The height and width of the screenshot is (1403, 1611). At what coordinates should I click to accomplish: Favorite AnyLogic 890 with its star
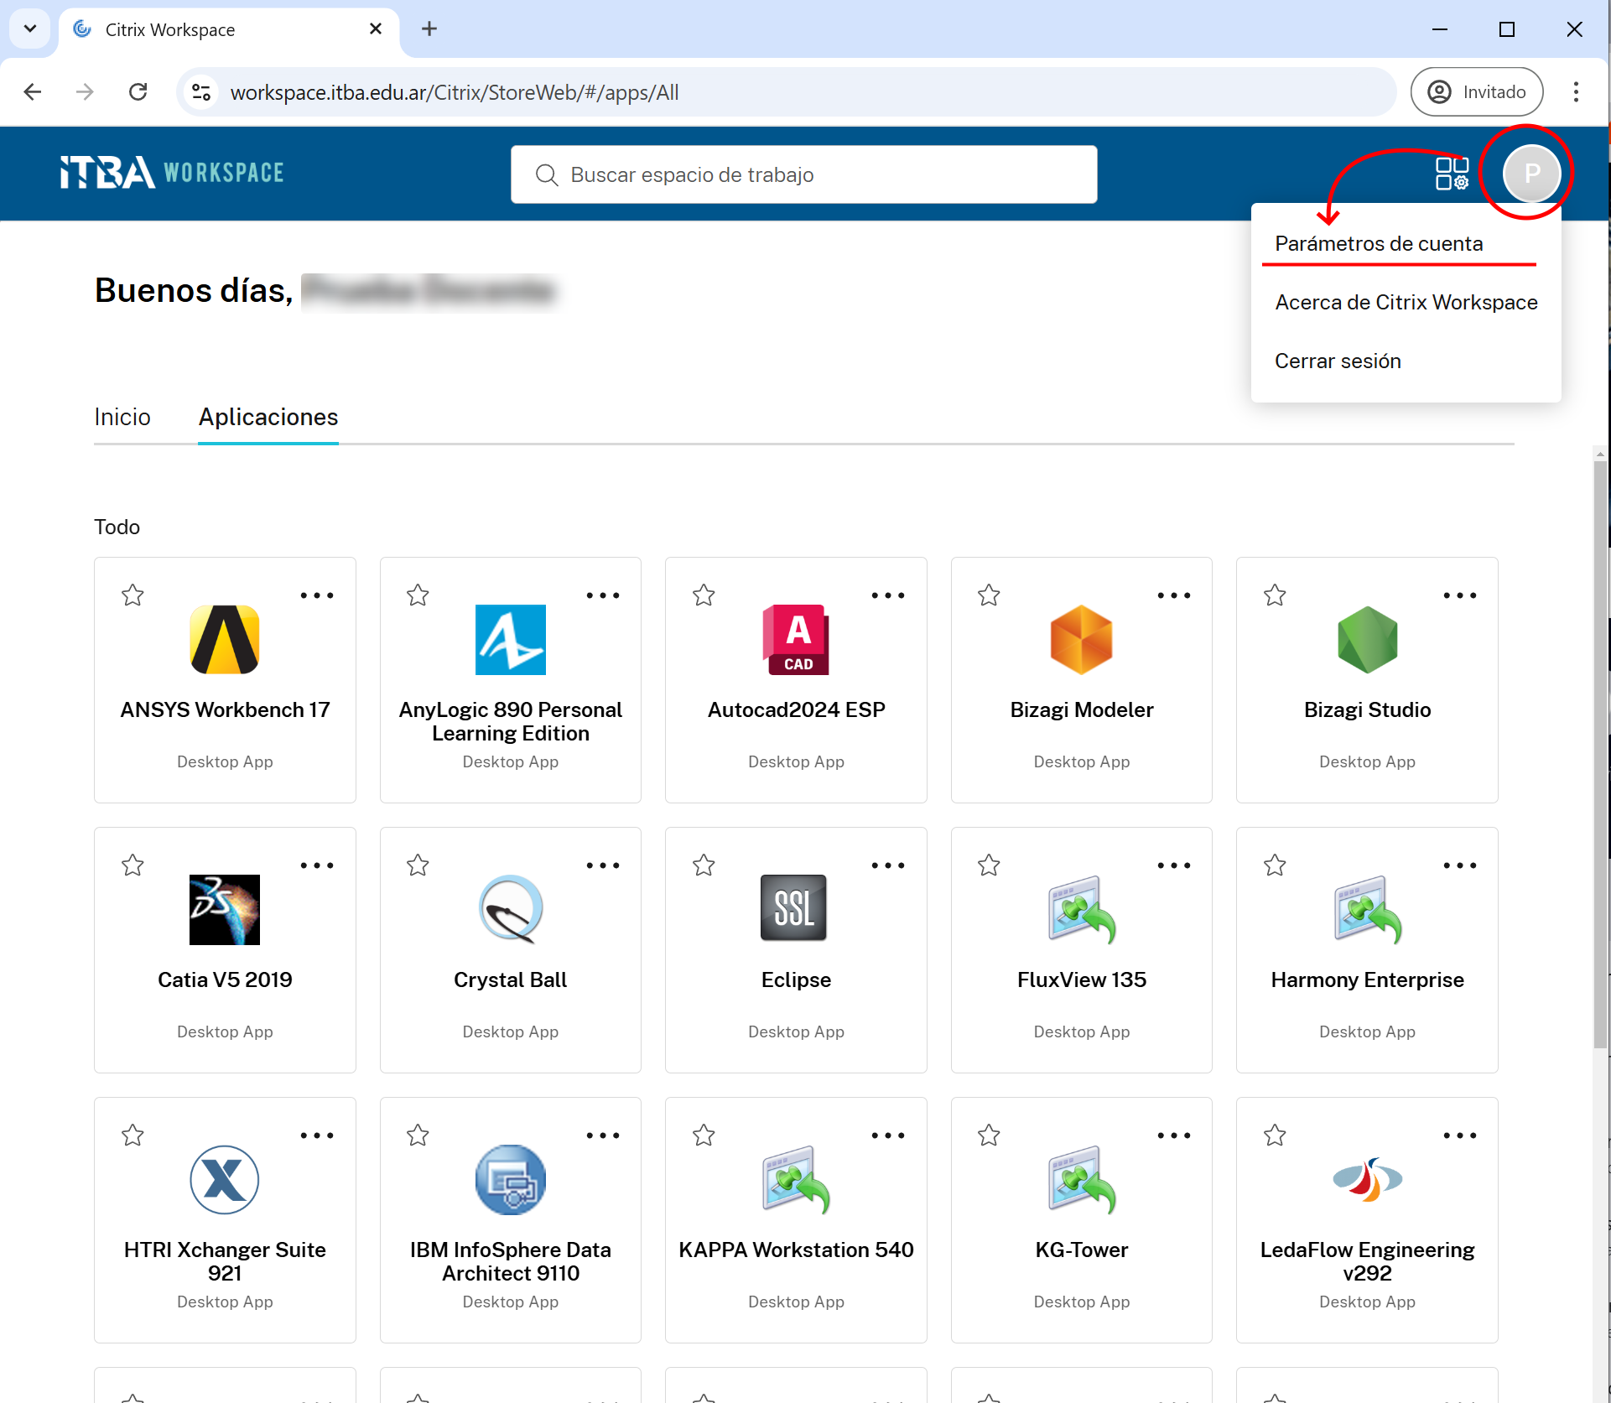[x=418, y=595]
